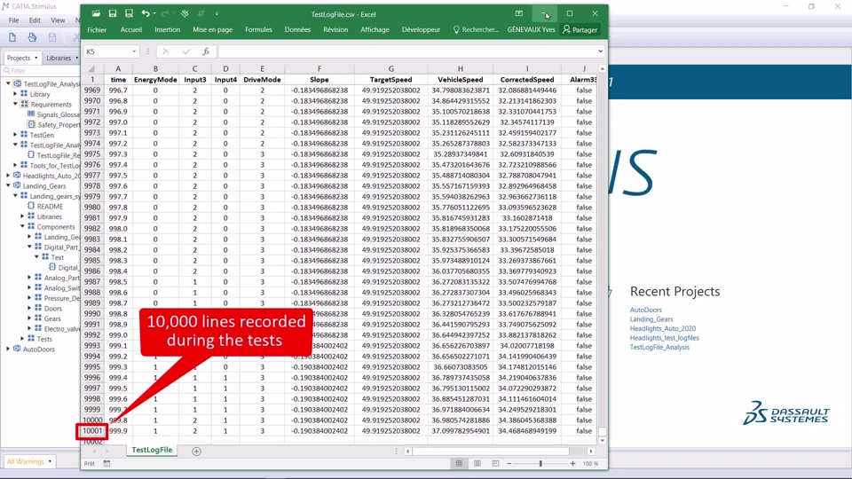Click Filter field in CATIA projects panel

[42, 71]
